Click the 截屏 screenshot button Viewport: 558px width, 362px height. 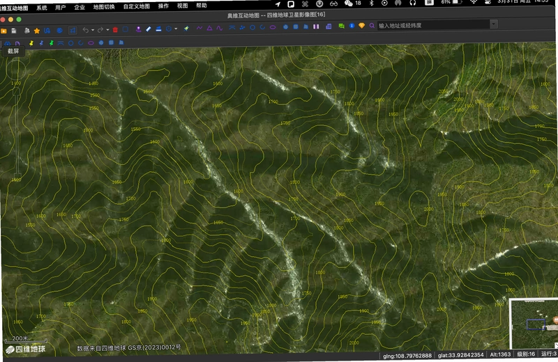(x=13, y=51)
